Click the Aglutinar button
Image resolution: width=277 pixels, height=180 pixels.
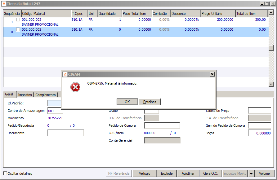[x=188, y=173]
